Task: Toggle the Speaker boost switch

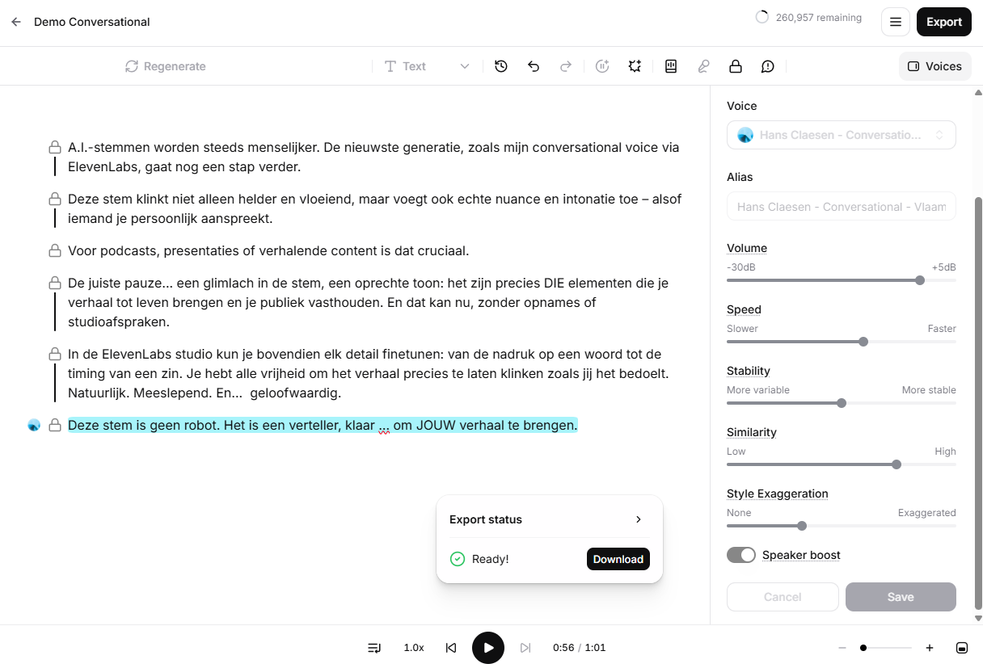Action: 741,555
